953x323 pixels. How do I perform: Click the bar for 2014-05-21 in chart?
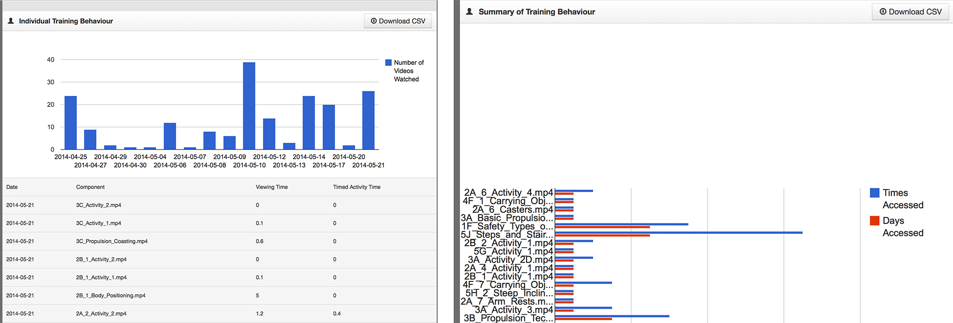(x=368, y=120)
